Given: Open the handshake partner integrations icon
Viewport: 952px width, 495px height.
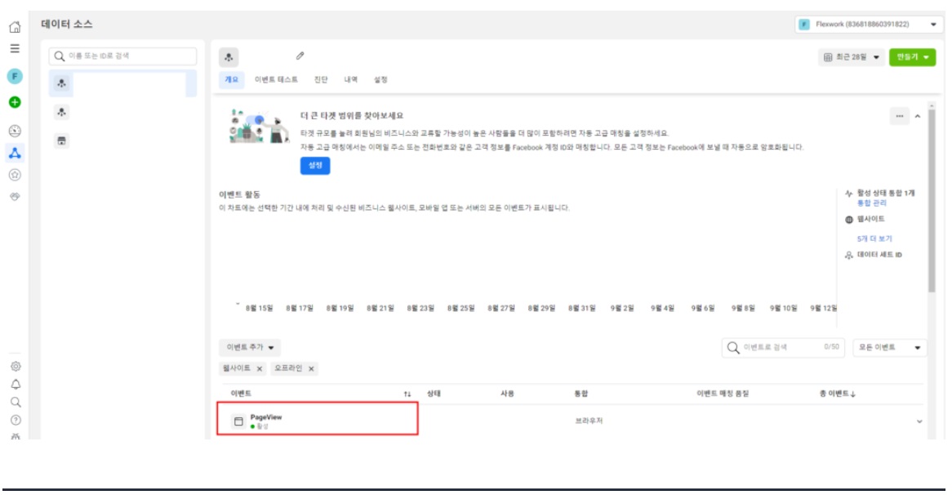Looking at the screenshot, I should [x=15, y=196].
